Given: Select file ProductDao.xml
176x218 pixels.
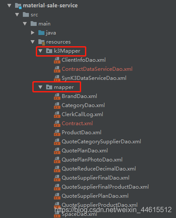Looking at the screenshot, I should (x=82, y=133).
